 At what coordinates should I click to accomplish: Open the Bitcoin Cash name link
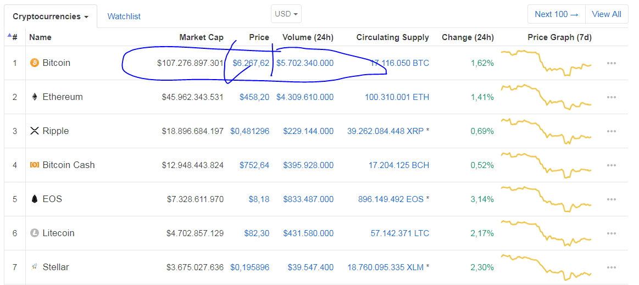coord(69,165)
